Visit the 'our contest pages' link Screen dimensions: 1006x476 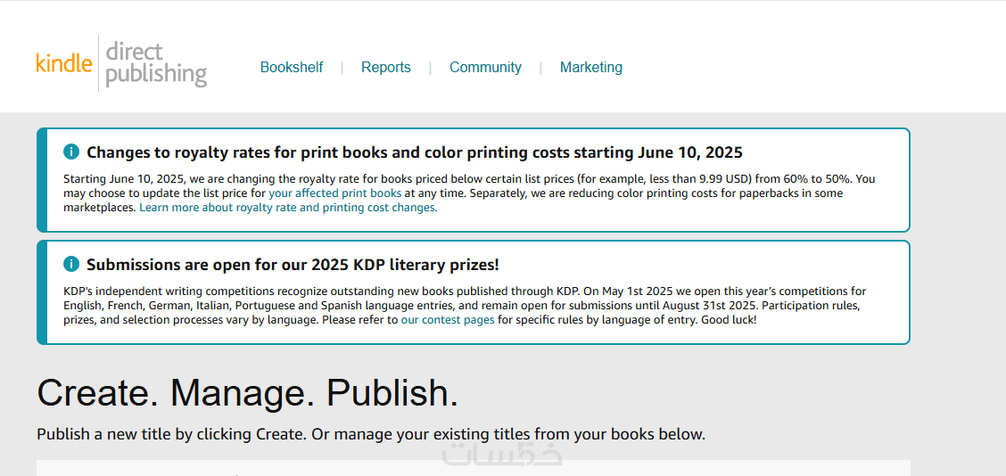pyautogui.click(x=448, y=319)
